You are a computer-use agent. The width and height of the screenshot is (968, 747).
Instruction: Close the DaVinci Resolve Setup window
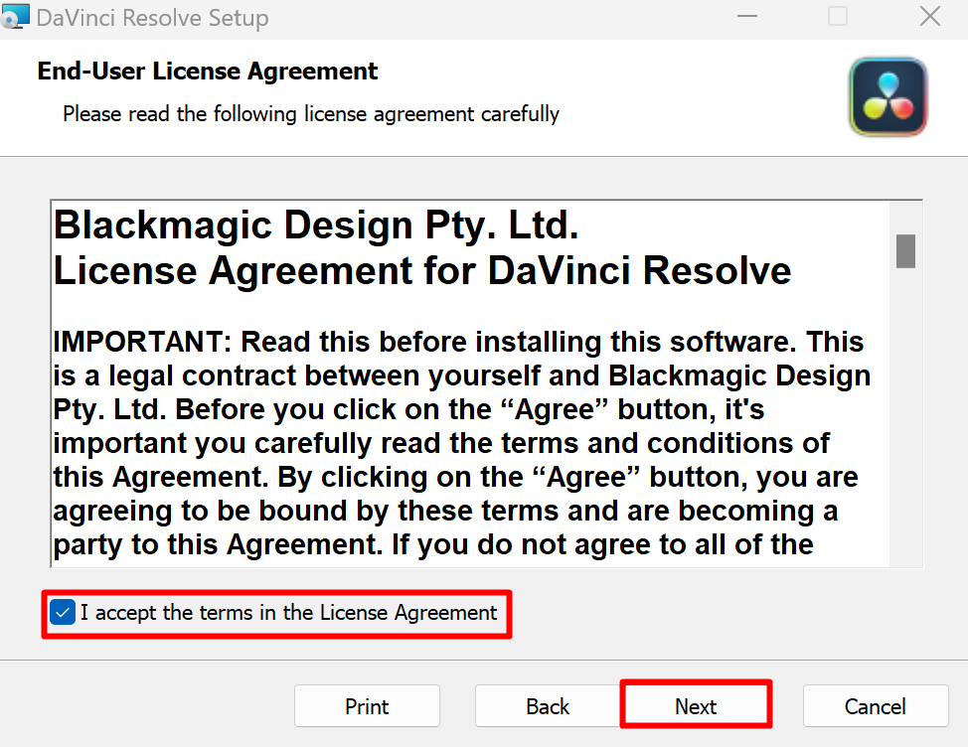click(x=929, y=16)
